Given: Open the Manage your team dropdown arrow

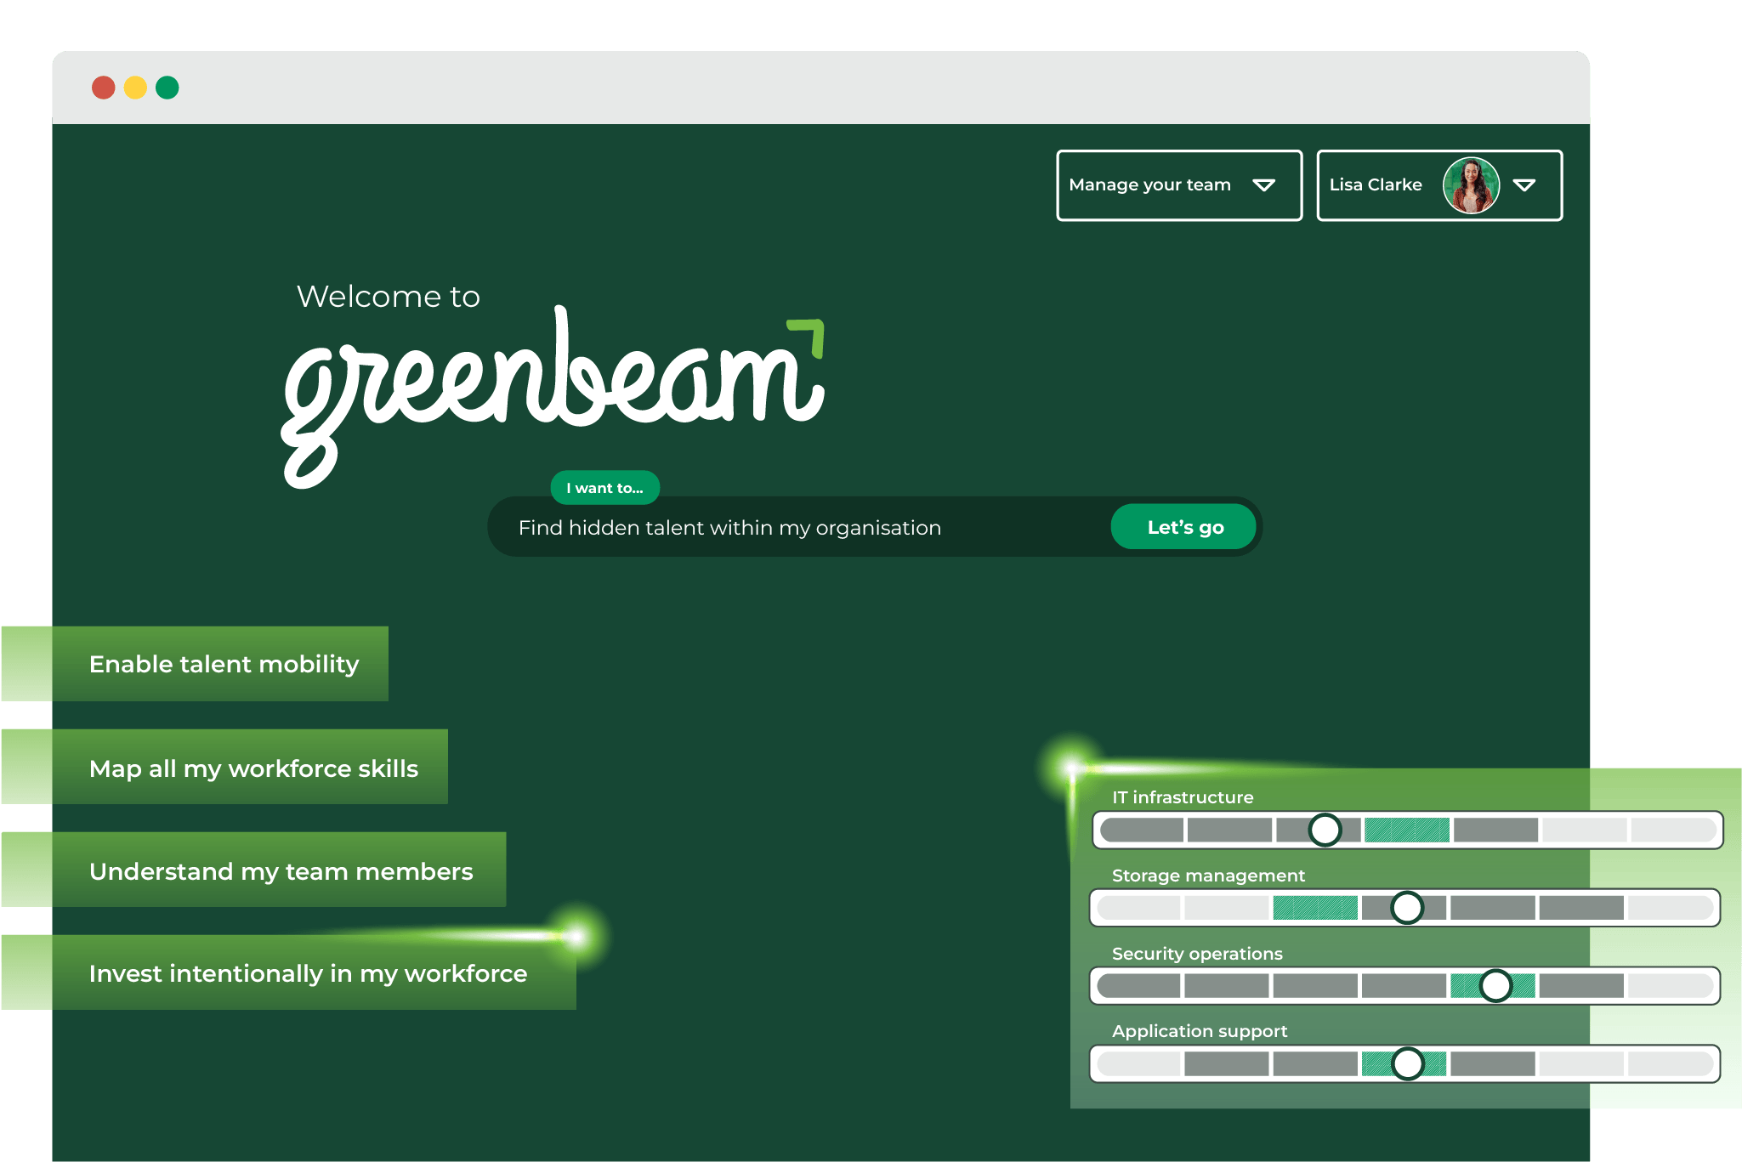Looking at the screenshot, I should point(1264,185).
